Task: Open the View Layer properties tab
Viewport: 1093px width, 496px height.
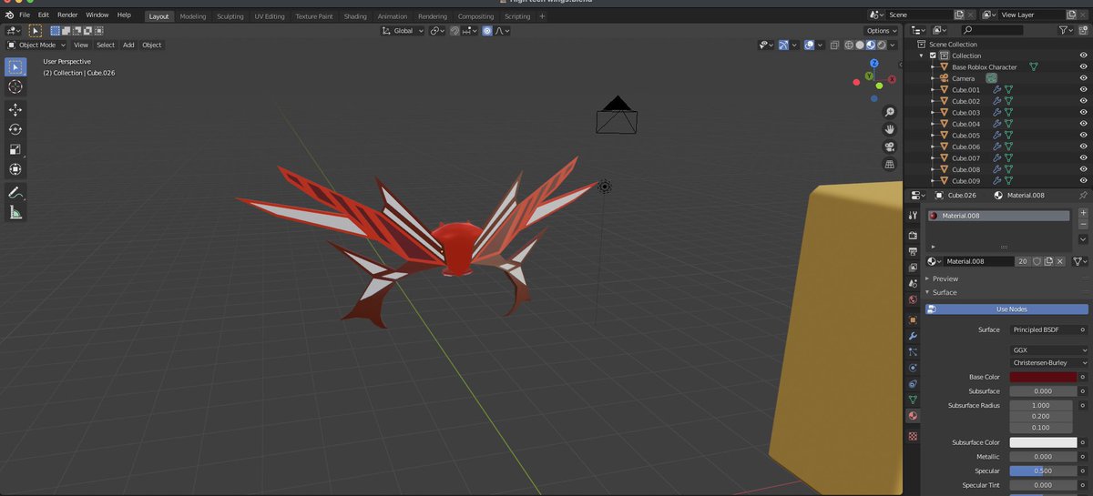Action: (x=913, y=268)
